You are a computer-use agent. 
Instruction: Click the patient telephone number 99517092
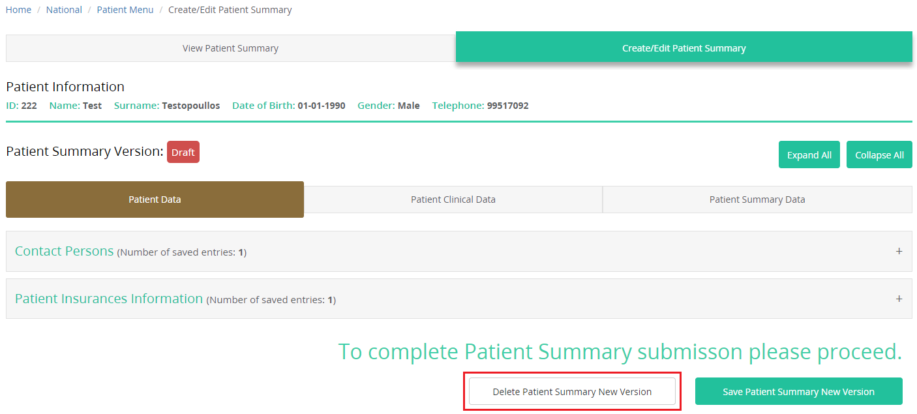pyautogui.click(x=507, y=106)
